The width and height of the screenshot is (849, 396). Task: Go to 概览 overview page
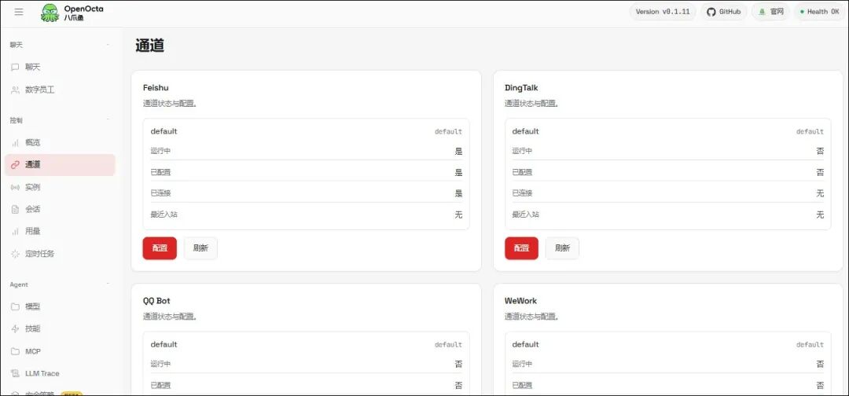click(x=60, y=143)
